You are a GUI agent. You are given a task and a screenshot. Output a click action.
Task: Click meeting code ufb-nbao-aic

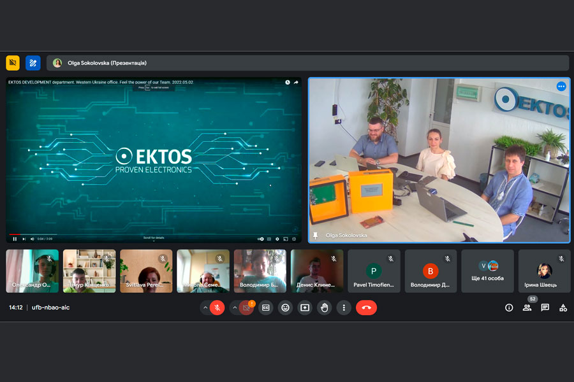[50, 308]
